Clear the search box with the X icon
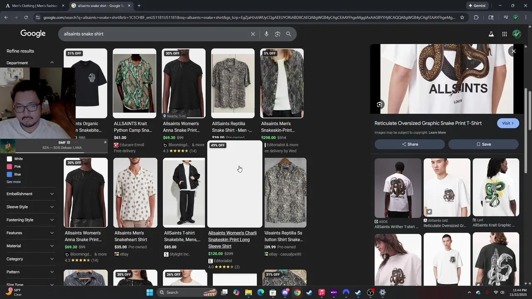 253,34
